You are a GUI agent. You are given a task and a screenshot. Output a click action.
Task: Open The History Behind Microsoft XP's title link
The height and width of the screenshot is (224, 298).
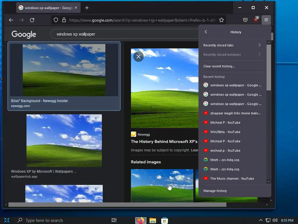[x=164, y=141]
